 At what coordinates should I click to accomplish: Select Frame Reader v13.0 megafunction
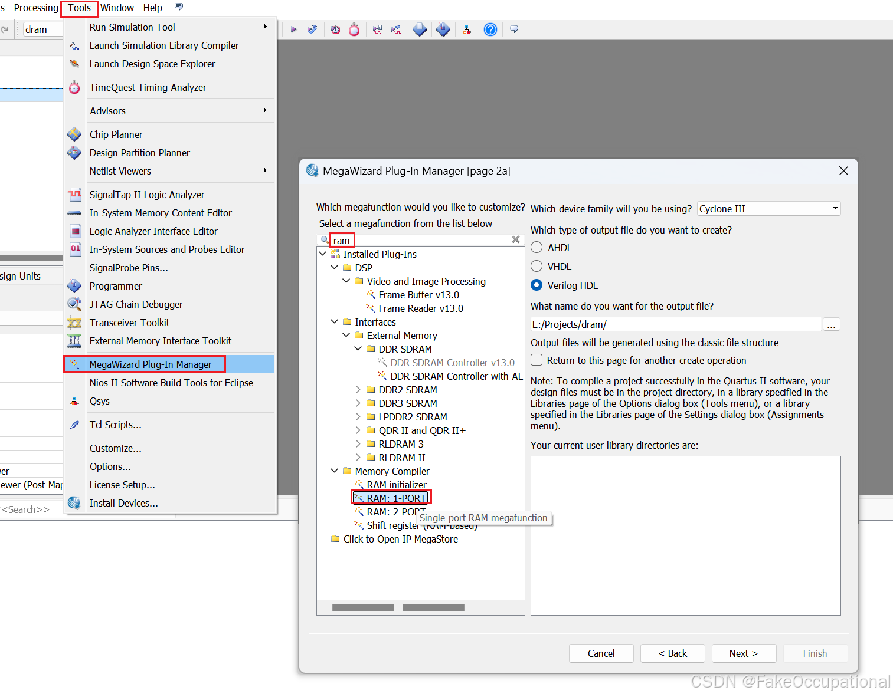coord(421,308)
